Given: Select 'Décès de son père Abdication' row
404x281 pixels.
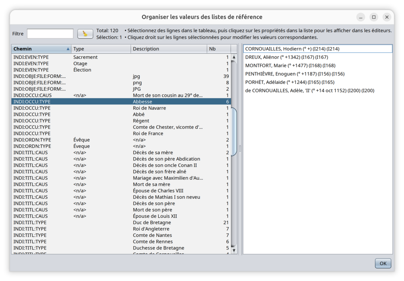Looking at the screenshot, I should pos(121,159).
